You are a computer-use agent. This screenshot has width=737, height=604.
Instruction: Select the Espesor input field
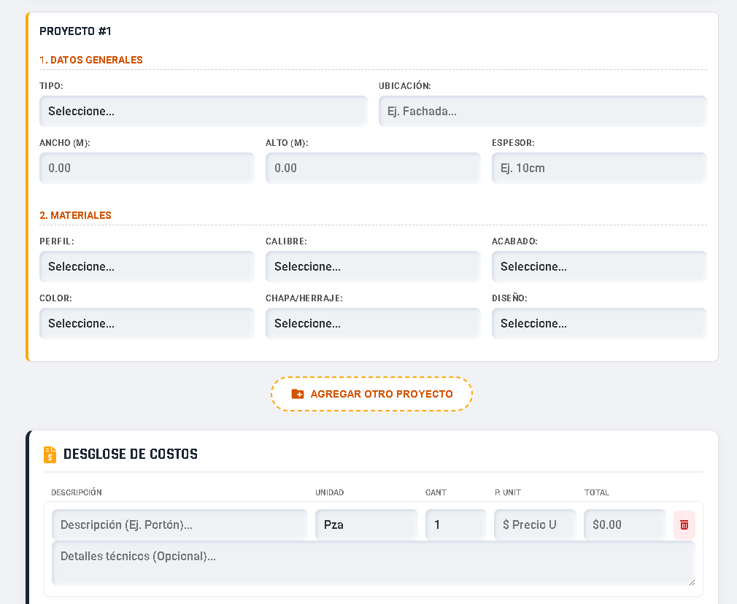click(x=599, y=169)
